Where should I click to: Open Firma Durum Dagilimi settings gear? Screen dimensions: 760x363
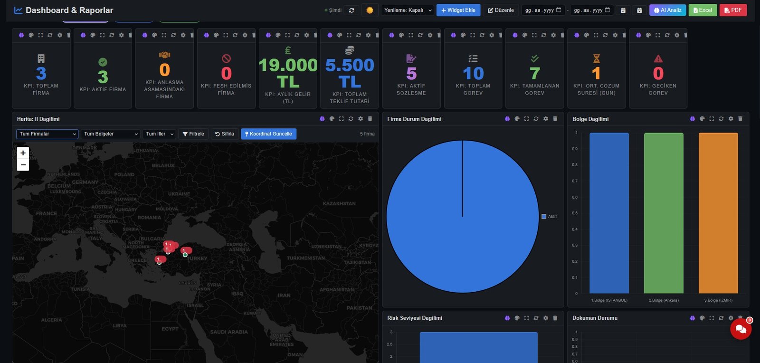coord(545,119)
